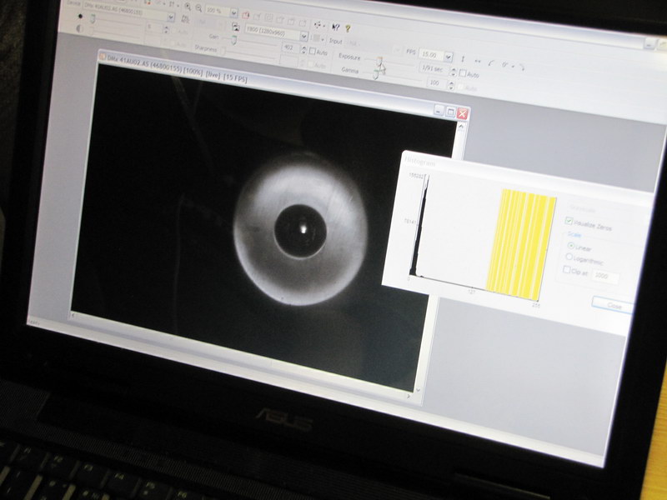This screenshot has height=500, width=667.
Task: Tick the Clip at checkbox
Action: point(567,269)
